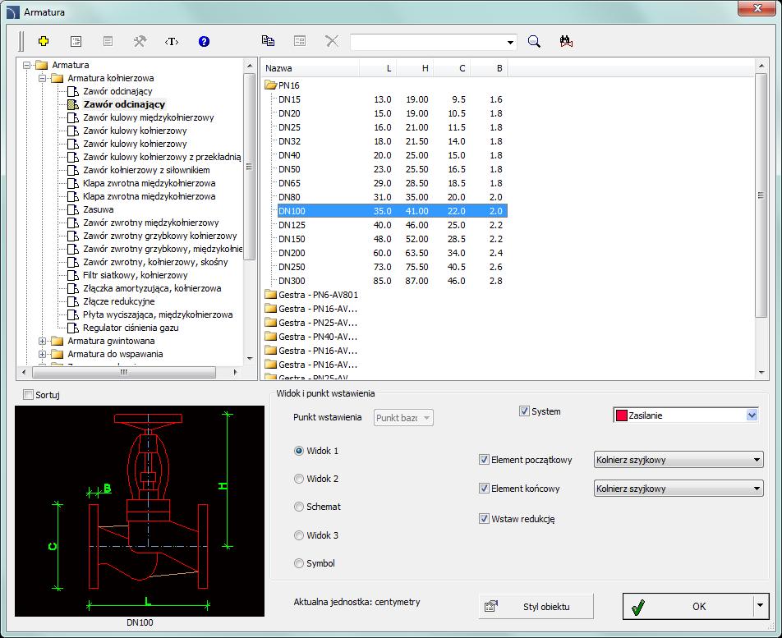Click icon of Filtr siatkowy, kołnierzowy
This screenshot has height=638, width=782.
coord(73,275)
